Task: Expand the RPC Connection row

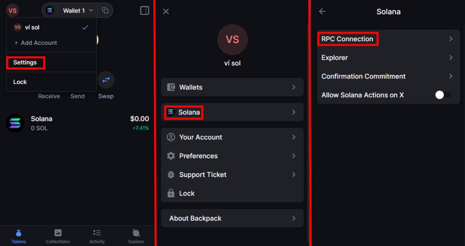Action: click(388, 39)
